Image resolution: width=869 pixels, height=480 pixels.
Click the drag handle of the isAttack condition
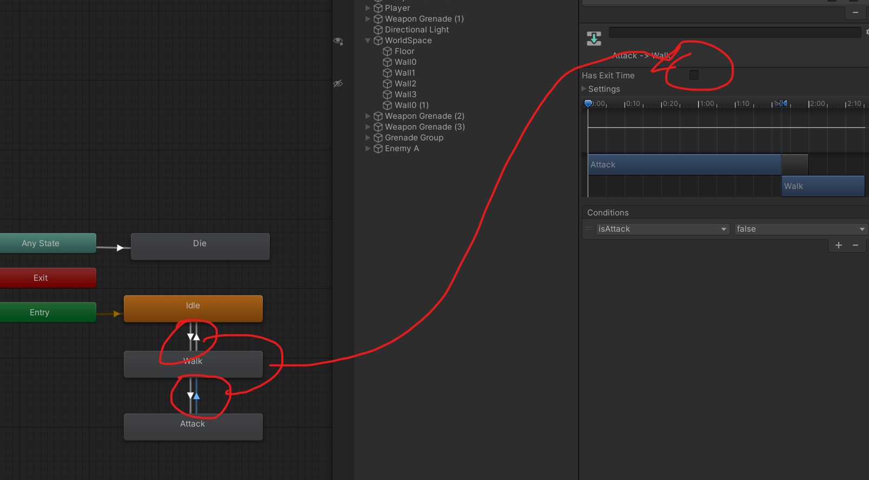(589, 229)
